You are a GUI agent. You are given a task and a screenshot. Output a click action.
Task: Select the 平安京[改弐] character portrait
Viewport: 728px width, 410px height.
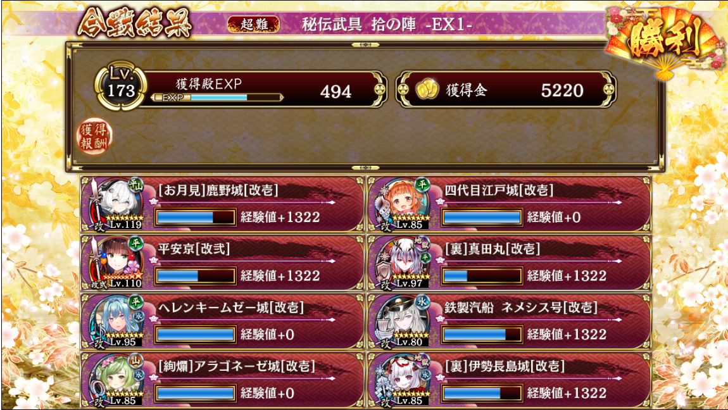(x=116, y=263)
